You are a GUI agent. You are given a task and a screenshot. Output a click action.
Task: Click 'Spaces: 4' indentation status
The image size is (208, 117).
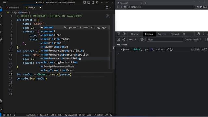click(x=44, y=115)
